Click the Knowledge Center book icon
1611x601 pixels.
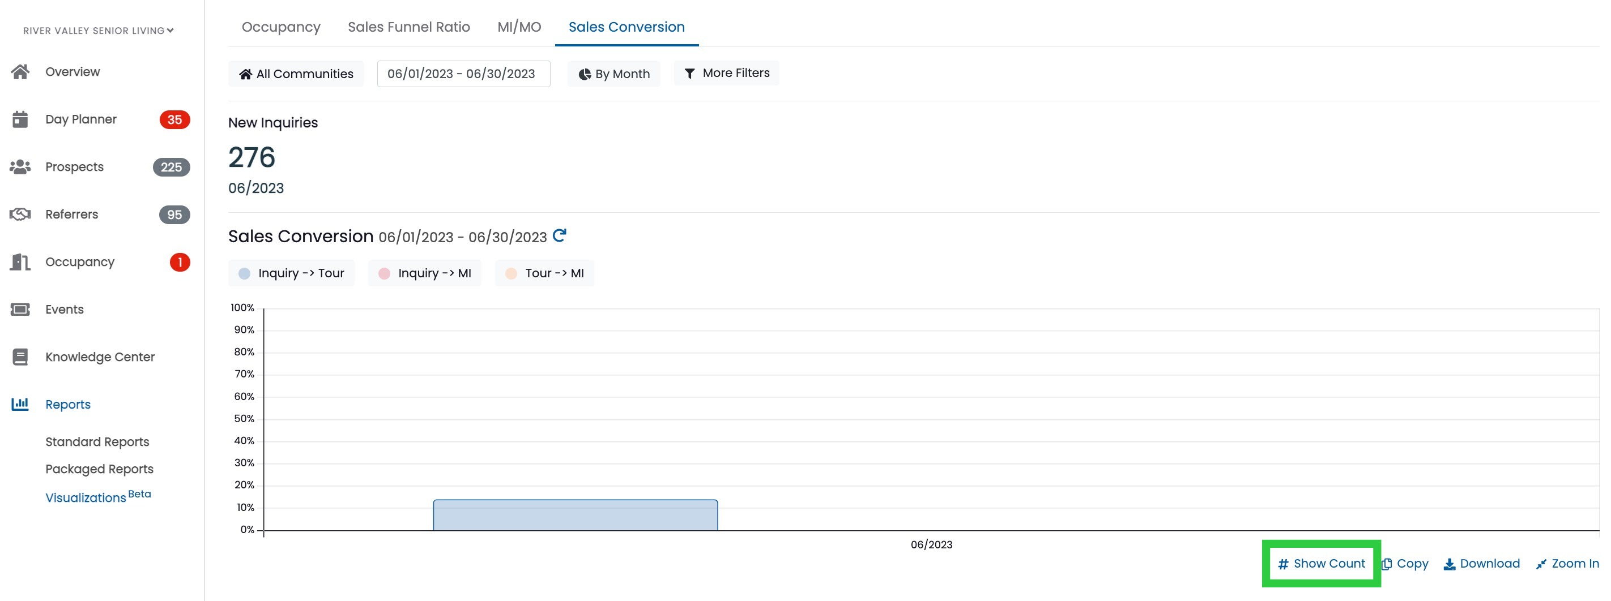coord(20,357)
